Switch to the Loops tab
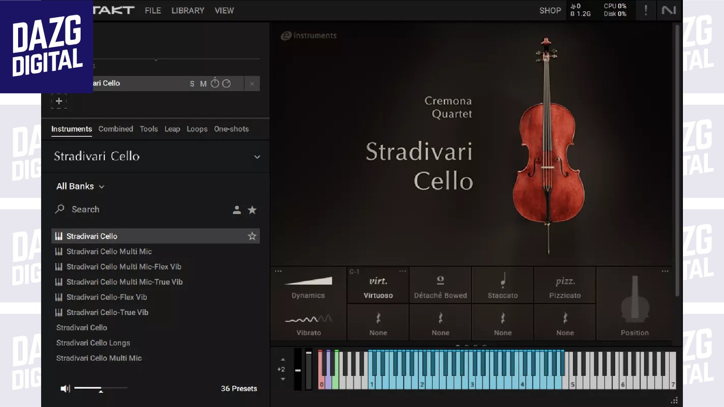Viewport: 724px width, 407px height. 197,129
